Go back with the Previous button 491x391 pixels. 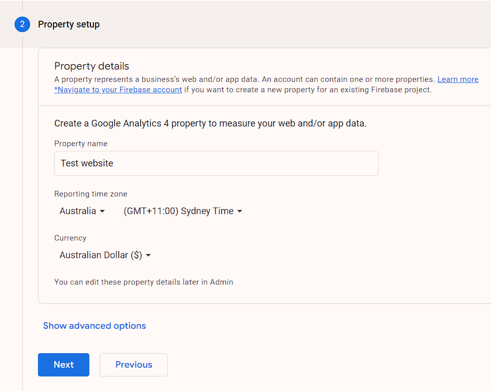[x=134, y=365]
